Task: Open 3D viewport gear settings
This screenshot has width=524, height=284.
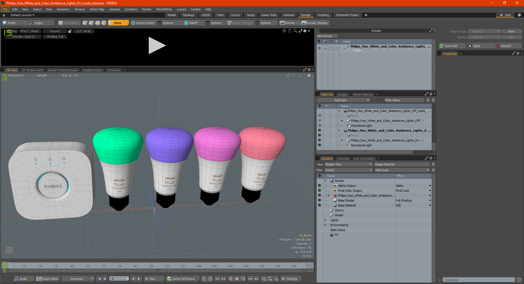Action: pos(309,76)
